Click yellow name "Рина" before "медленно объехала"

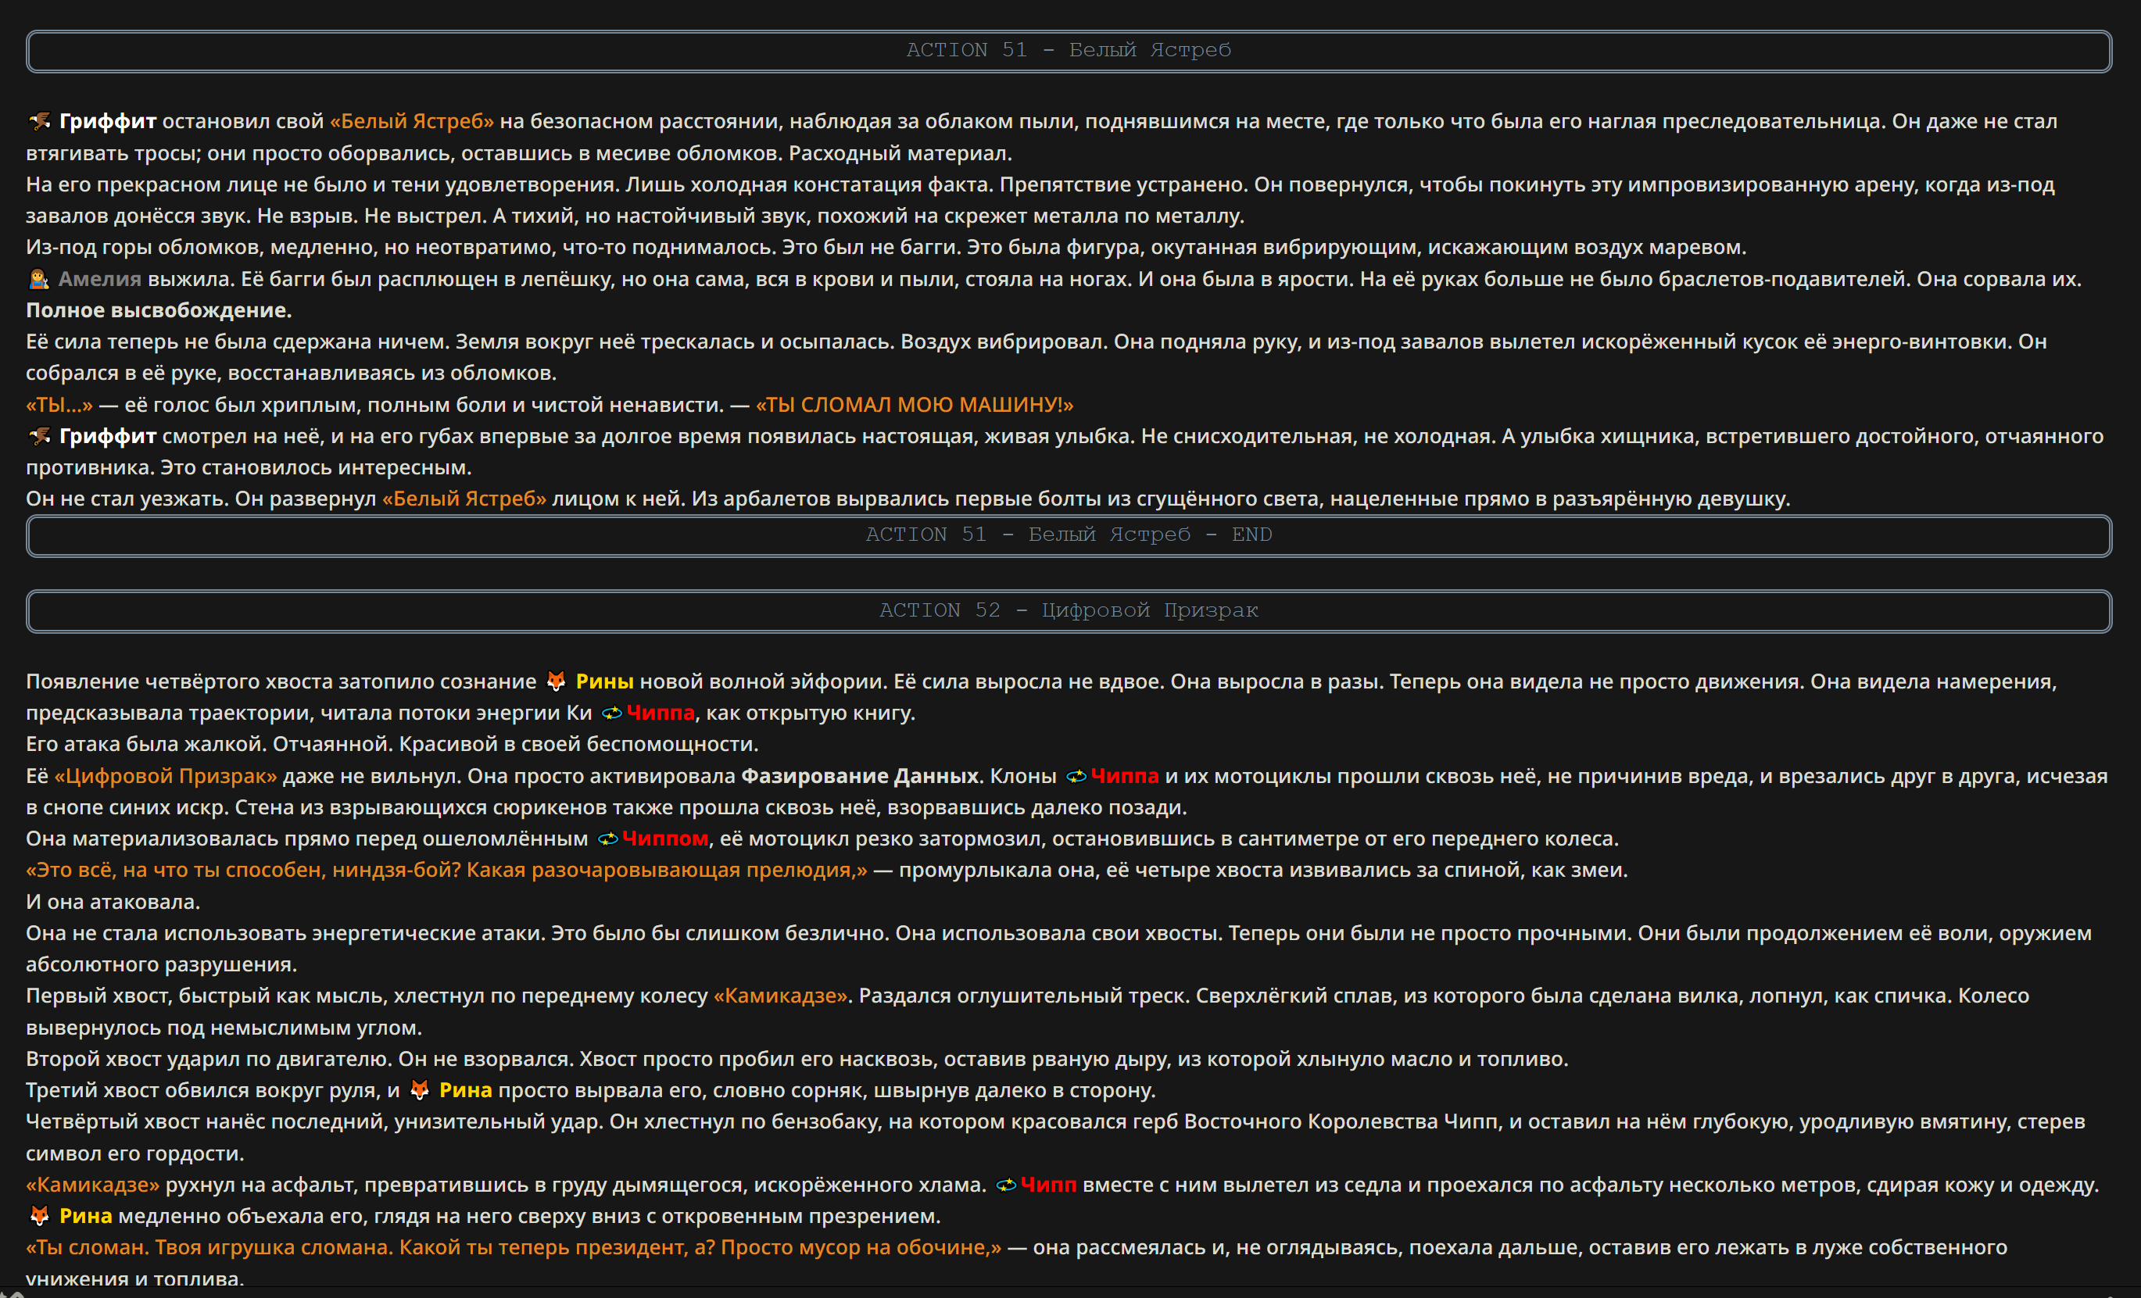86,1215
